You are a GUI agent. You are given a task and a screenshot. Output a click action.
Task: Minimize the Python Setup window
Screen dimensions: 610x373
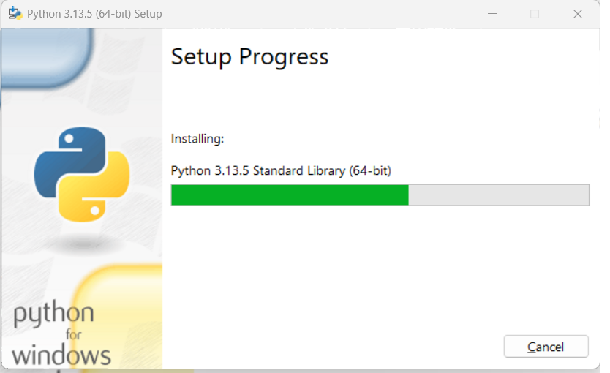tap(492, 14)
